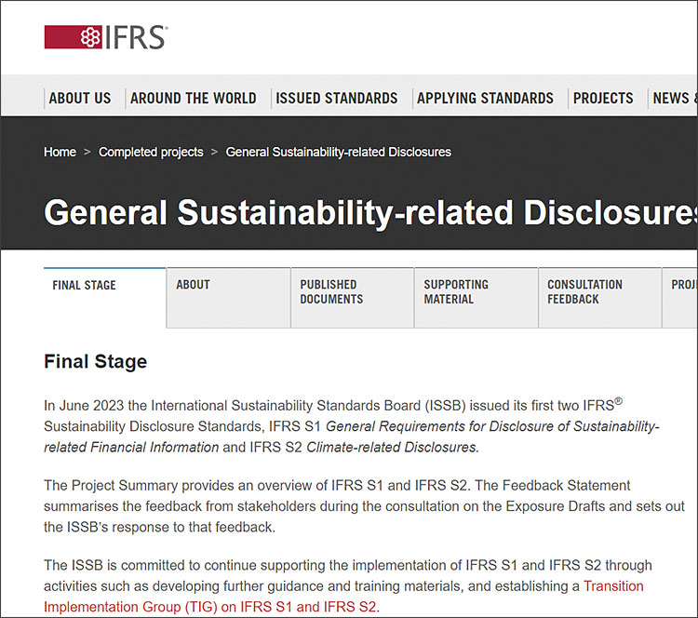This screenshot has height=618, width=698.
Task: Select the partially visible tab after Consultation Feedback
Action: click(x=679, y=298)
